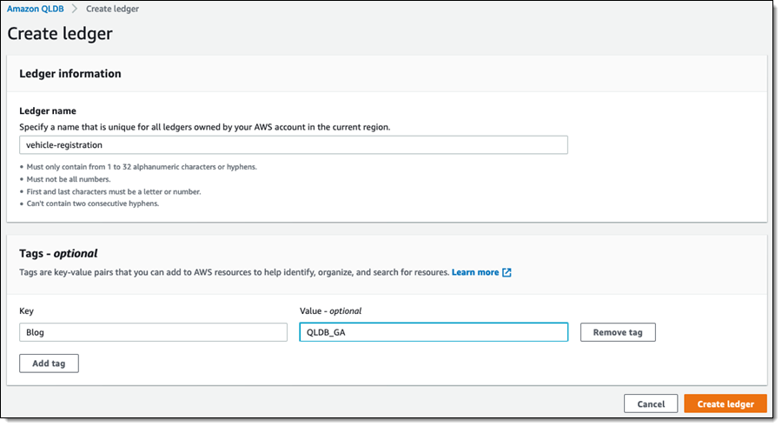The width and height of the screenshot is (782, 427).
Task: Focus the Ledger name input field
Action: [294, 145]
